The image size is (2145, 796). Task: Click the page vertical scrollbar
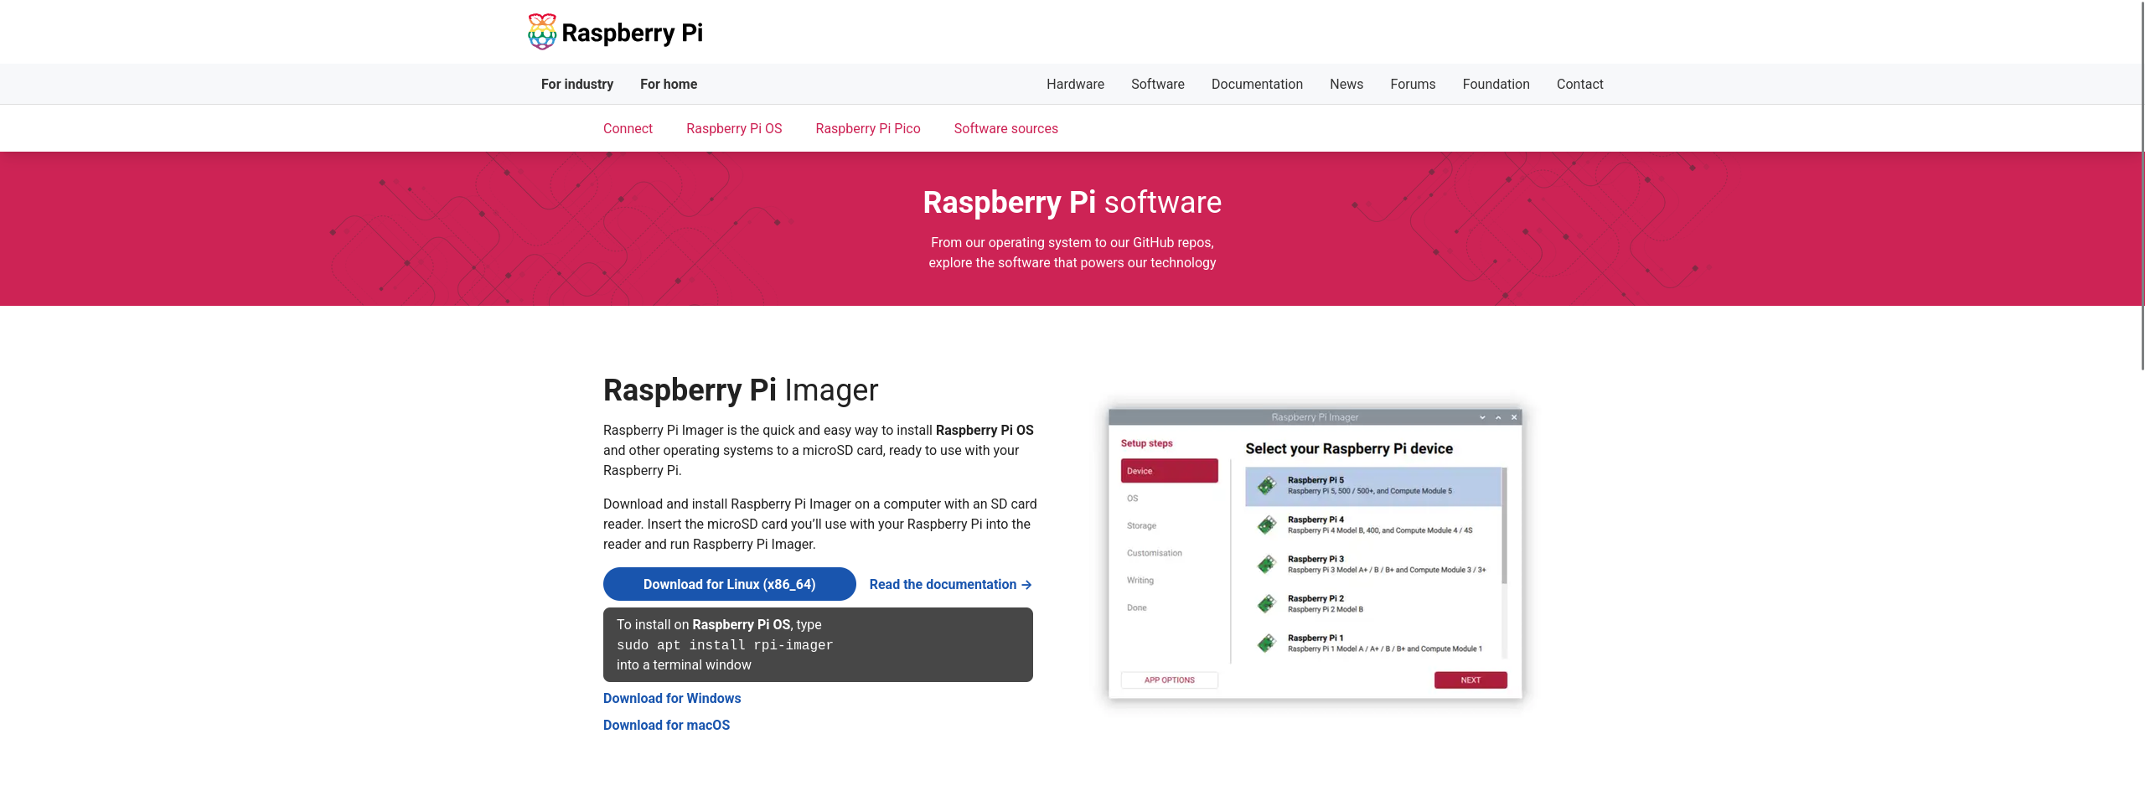click(2142, 184)
